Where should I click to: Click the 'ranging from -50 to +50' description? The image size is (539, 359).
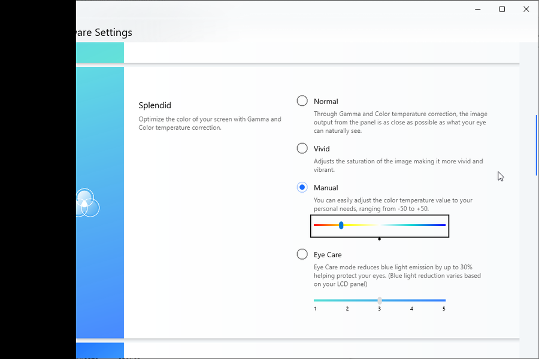393,205
